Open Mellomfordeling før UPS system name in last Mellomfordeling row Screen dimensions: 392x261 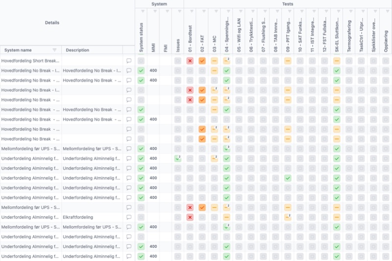pos(30,227)
